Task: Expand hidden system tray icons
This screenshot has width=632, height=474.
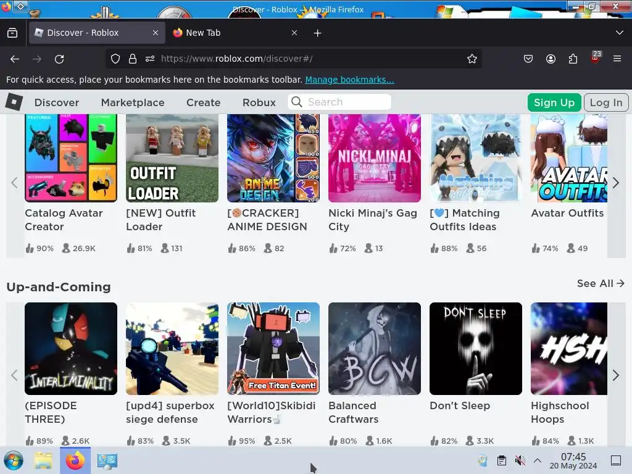Action: (x=538, y=460)
